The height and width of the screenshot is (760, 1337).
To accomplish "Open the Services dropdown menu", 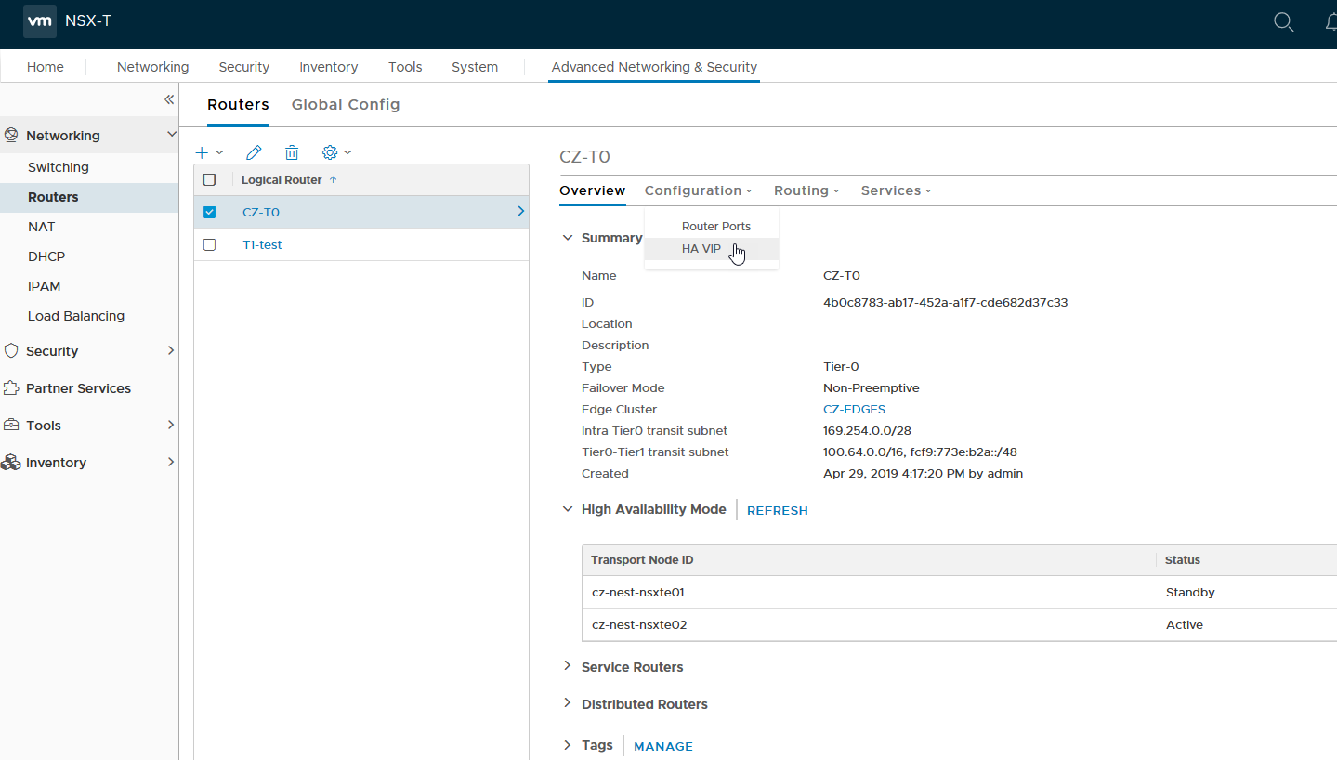I will click(896, 190).
